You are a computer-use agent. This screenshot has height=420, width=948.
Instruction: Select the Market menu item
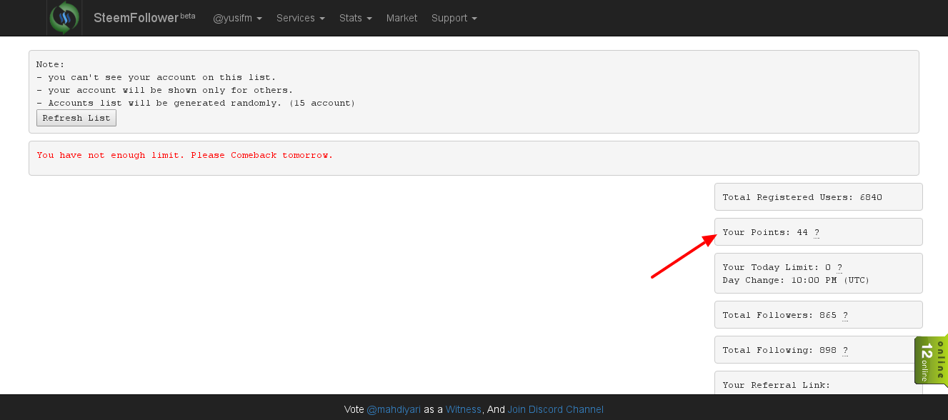tap(401, 18)
